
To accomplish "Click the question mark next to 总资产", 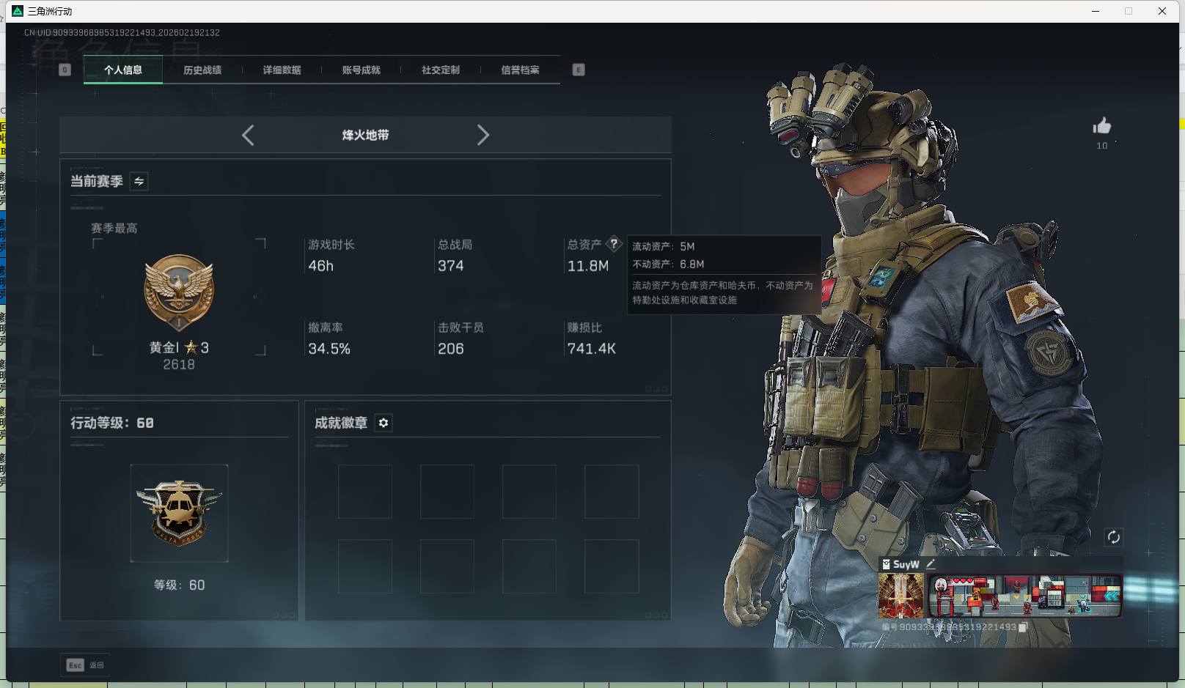I will [x=614, y=244].
